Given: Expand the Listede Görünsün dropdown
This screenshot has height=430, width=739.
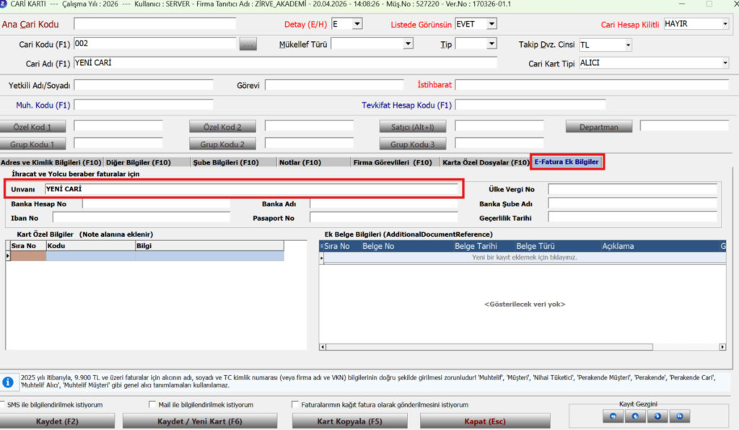Looking at the screenshot, I should click(491, 24).
